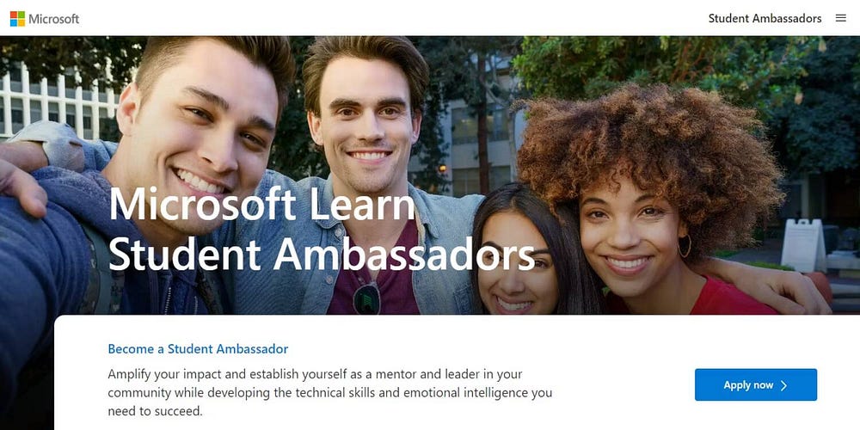Open the Become a Student Ambassador heading

[198, 349]
